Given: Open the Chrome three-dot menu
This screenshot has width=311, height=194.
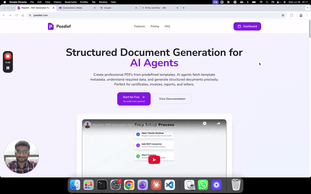Looking at the screenshot, I should (307, 15).
